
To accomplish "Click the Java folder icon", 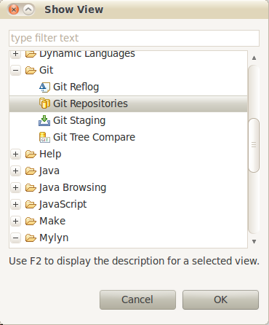I will pyautogui.click(x=31, y=171).
